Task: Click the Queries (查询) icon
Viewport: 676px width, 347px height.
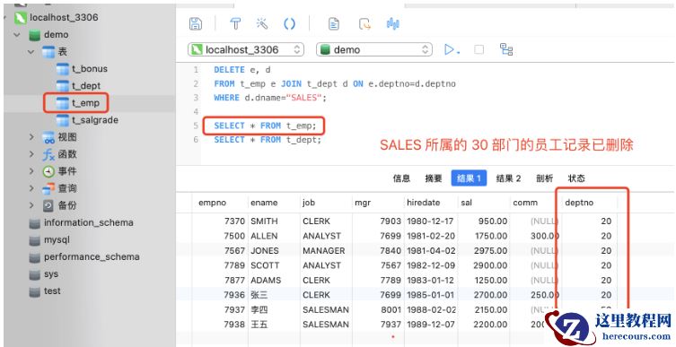Action: point(48,188)
